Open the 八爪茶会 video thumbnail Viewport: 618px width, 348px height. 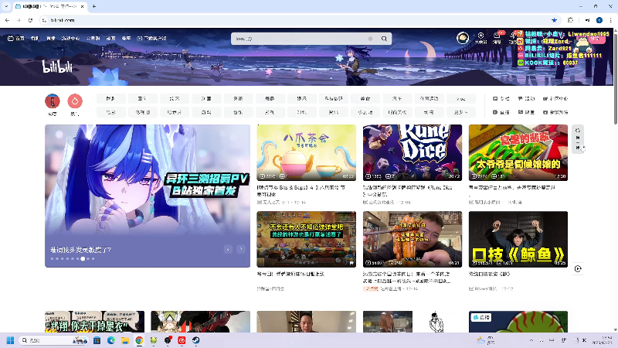click(306, 152)
